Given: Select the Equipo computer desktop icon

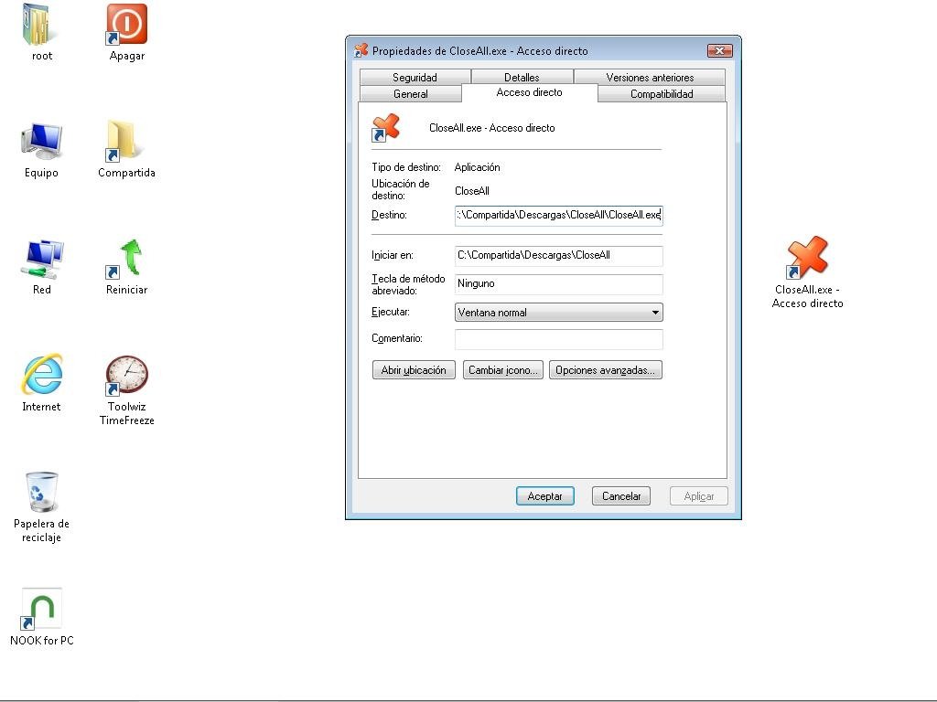Looking at the screenshot, I should (x=41, y=142).
